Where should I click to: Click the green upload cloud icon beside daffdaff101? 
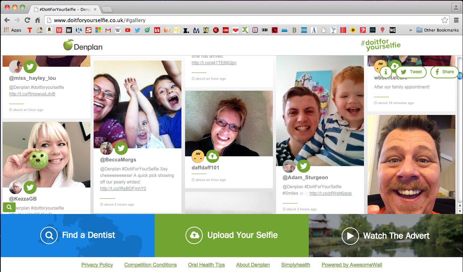point(213,156)
